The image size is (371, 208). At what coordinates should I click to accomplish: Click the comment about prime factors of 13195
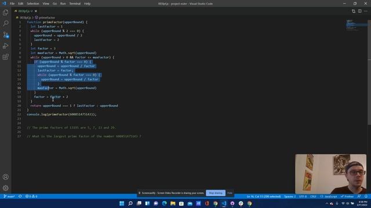[71, 127]
